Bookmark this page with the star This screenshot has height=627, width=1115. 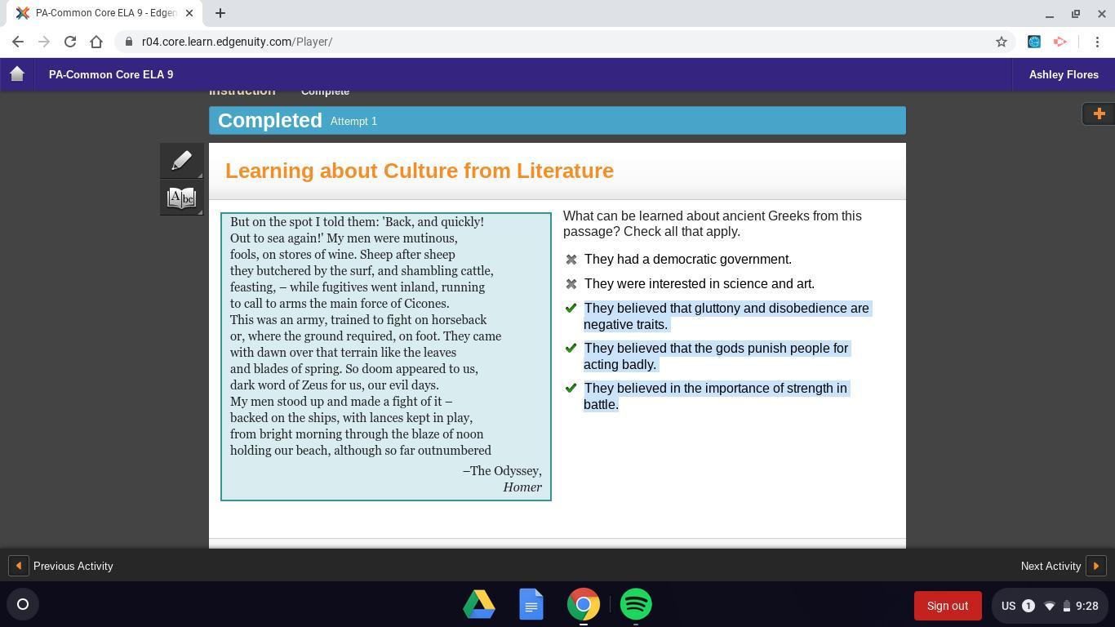coord(1002,42)
